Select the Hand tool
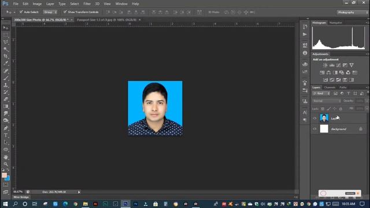Screen dimensions: 370x208 coord(6,157)
